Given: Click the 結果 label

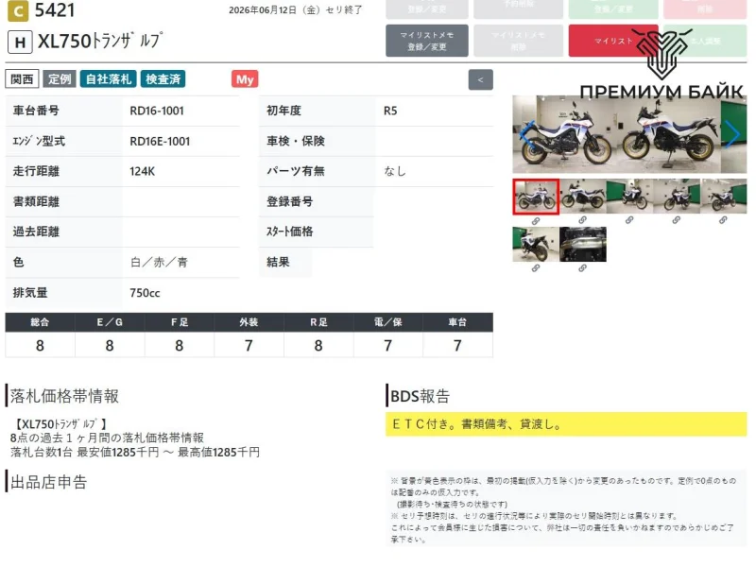Looking at the screenshot, I should (x=278, y=263).
